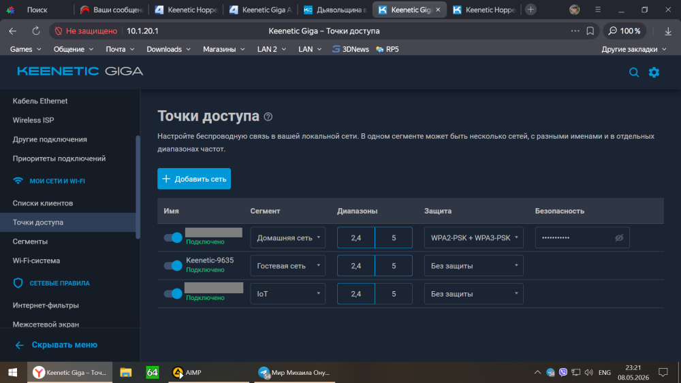Open the browser three-dots menu in address bar

tap(575, 31)
